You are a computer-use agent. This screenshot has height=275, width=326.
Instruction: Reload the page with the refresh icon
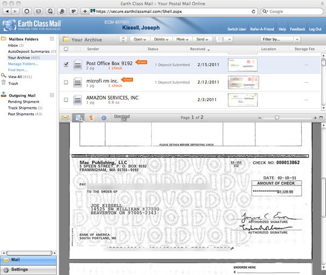point(253,11)
